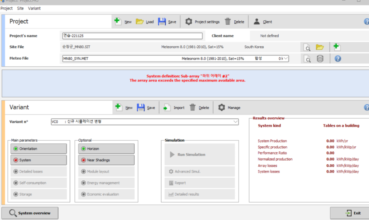Delete the project with the trash icon
This screenshot has height=220, width=369.
pos(228,22)
